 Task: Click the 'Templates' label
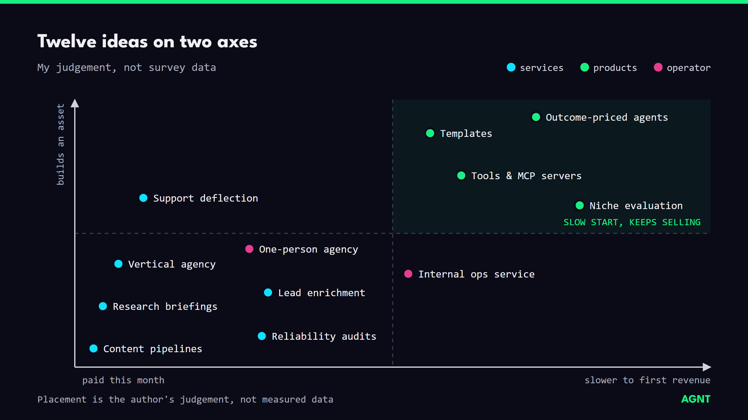pos(466,134)
